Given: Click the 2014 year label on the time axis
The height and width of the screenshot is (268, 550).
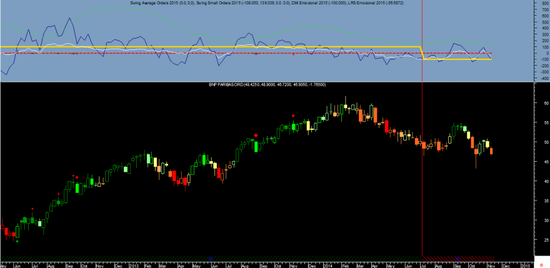Looking at the screenshot, I should tap(327, 266).
